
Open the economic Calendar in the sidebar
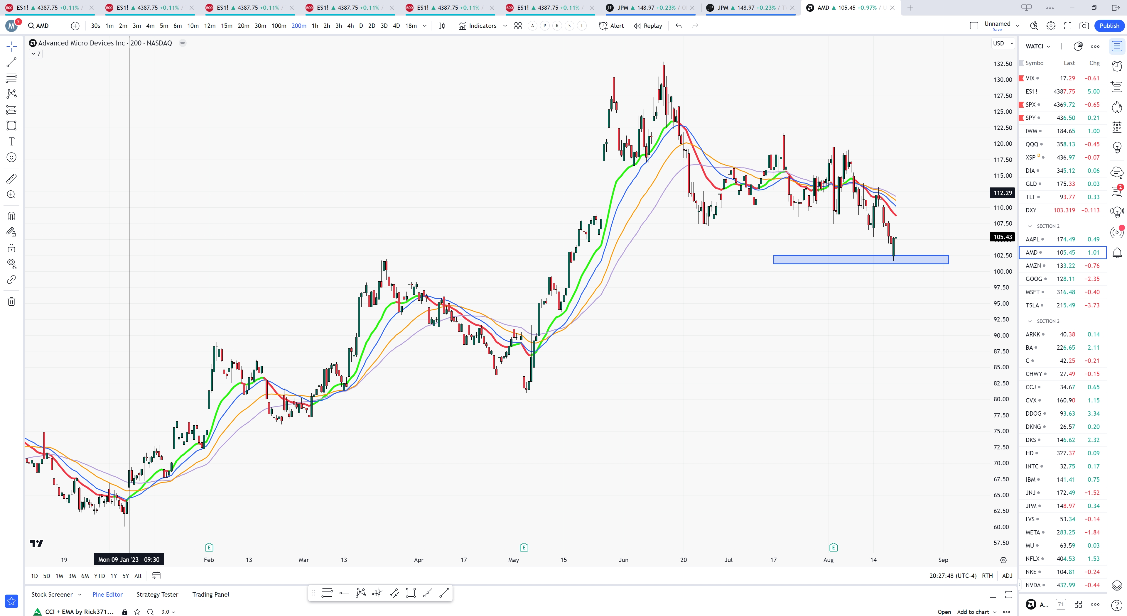1117,127
